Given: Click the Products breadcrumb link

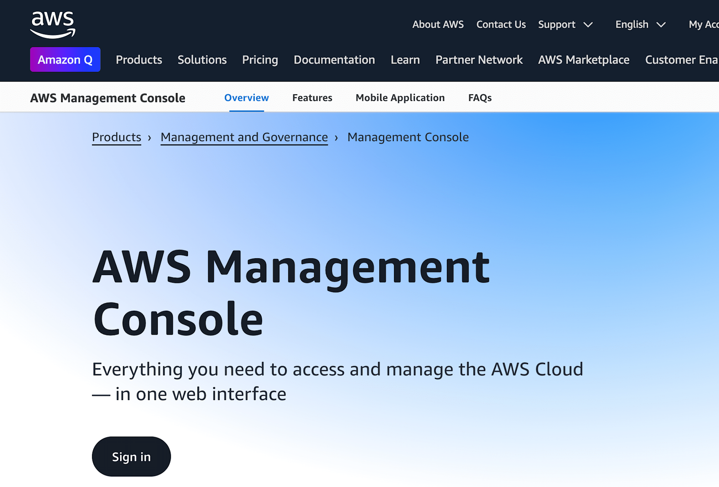Looking at the screenshot, I should [x=116, y=137].
